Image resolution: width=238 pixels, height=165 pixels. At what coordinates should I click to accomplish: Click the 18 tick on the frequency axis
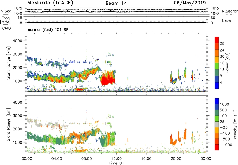click(x=20, y=18)
